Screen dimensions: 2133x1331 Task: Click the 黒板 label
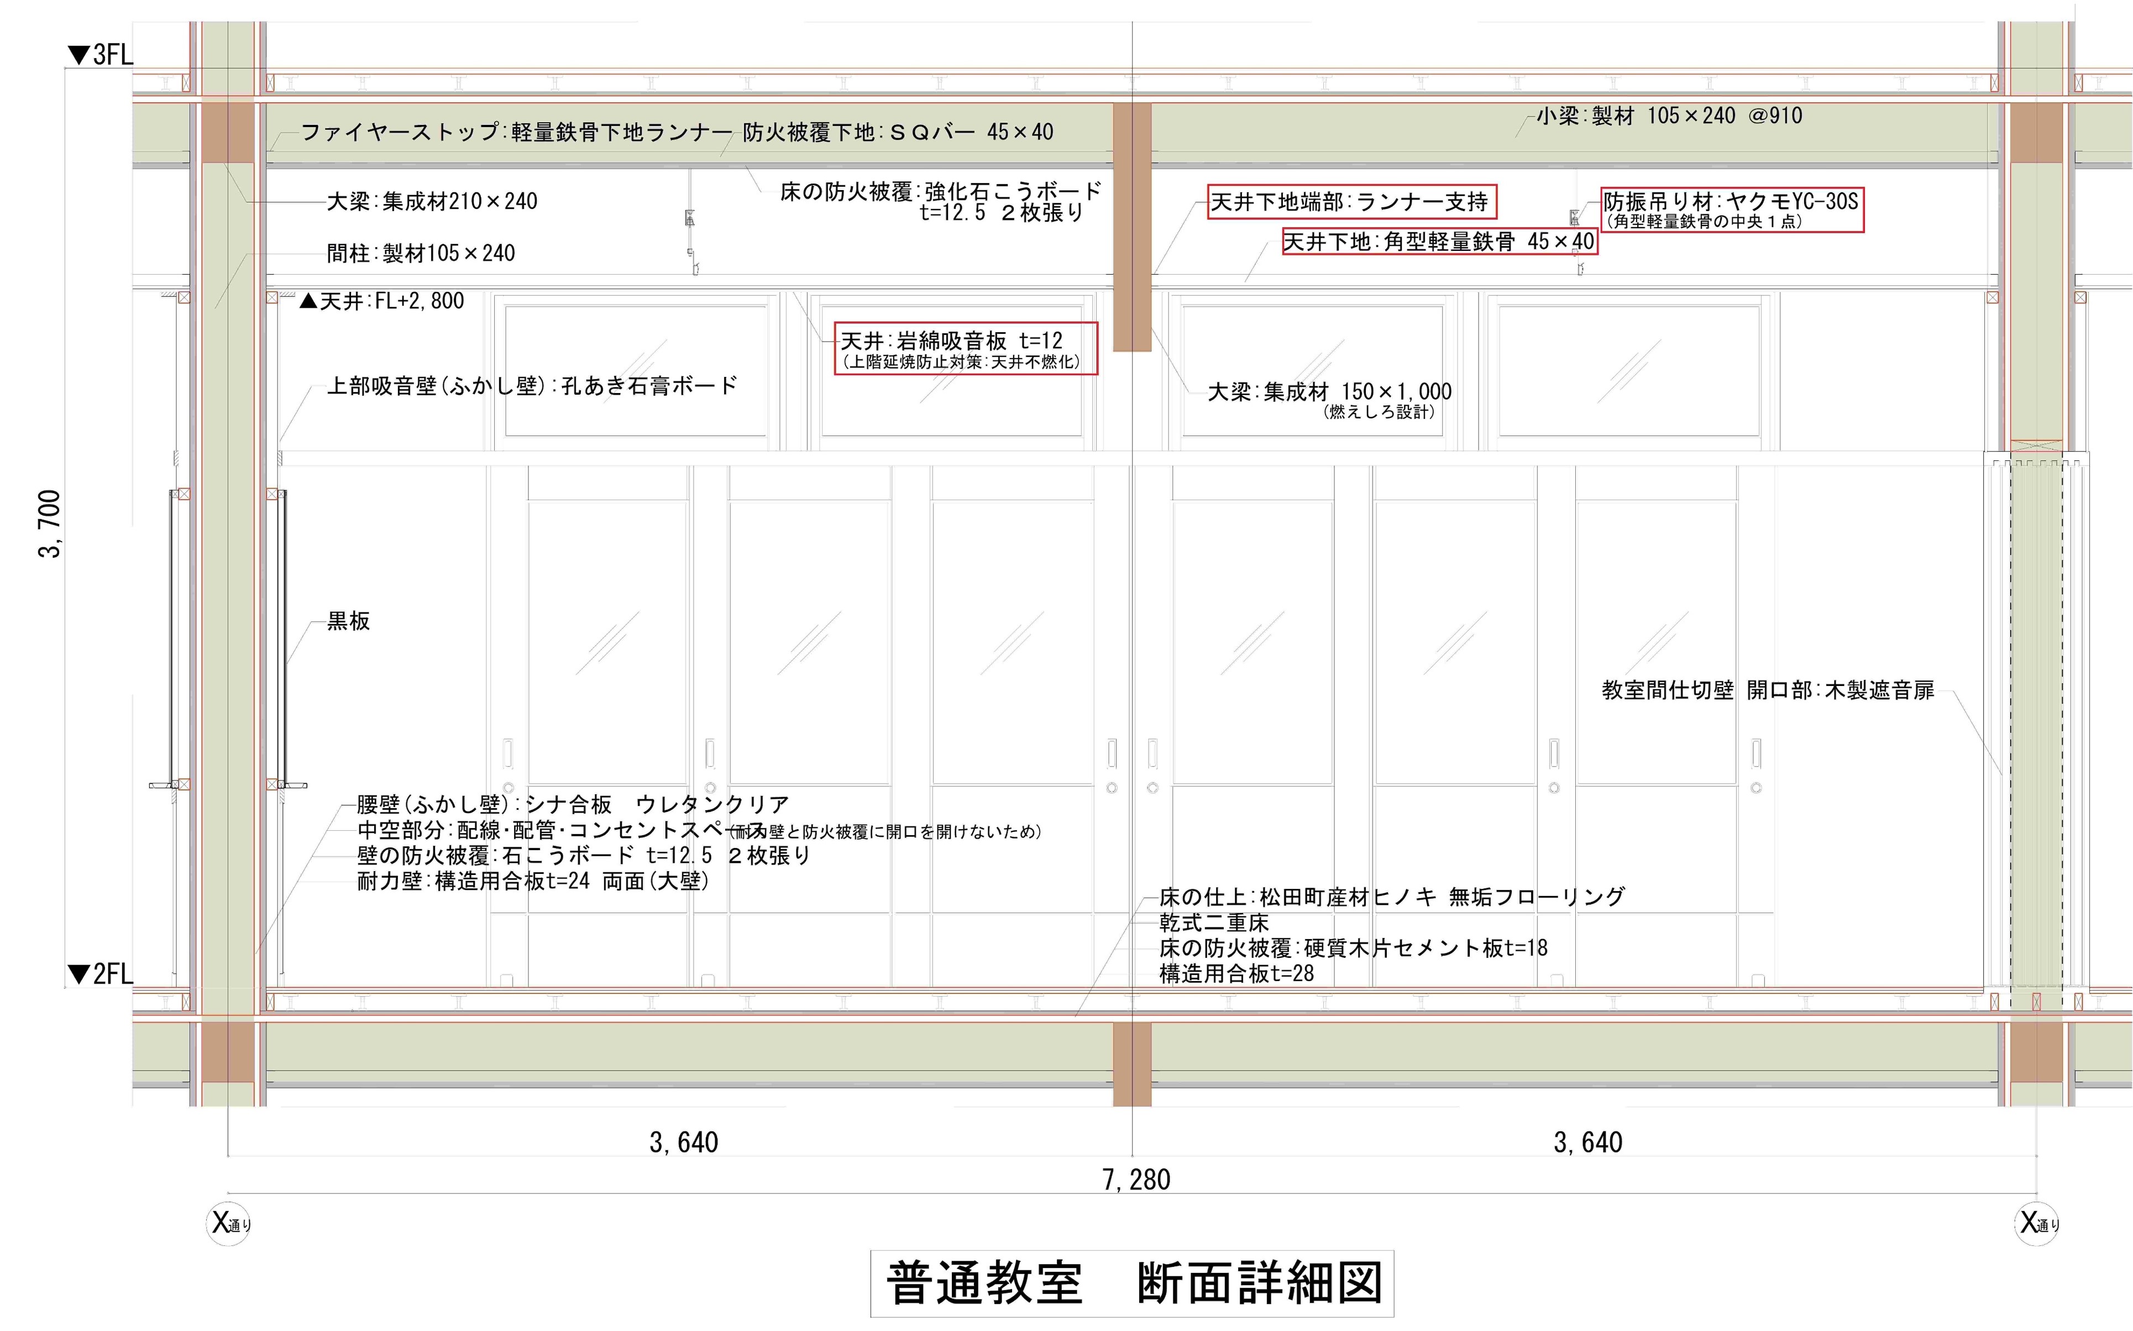pos(349,621)
